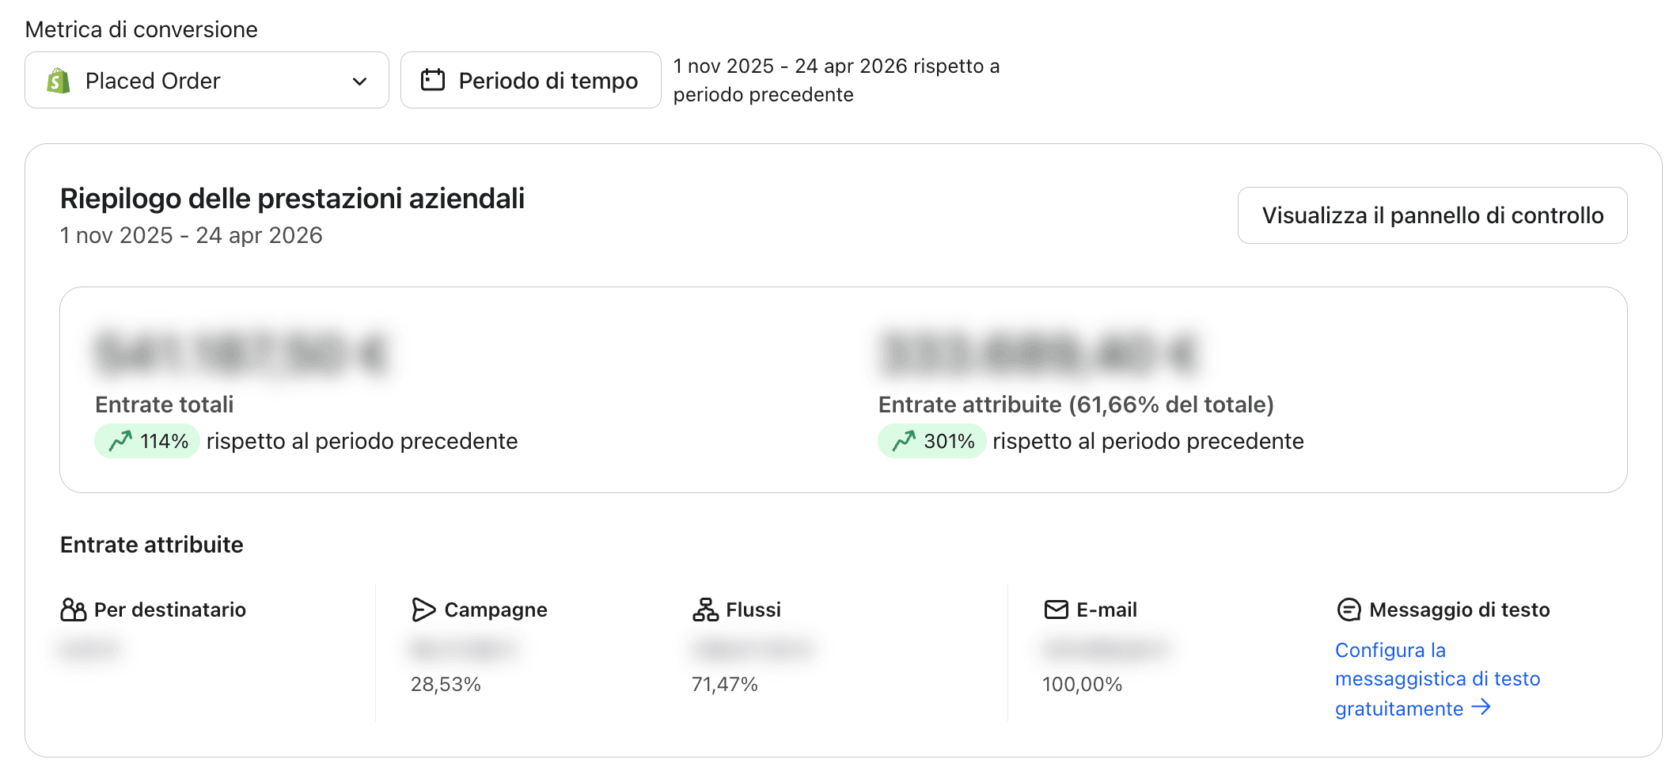Click the Campagne paper plane icon
1673x771 pixels.
point(423,610)
